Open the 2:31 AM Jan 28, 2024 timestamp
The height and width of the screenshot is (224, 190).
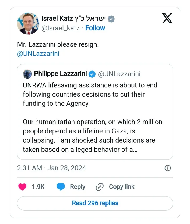(51, 168)
